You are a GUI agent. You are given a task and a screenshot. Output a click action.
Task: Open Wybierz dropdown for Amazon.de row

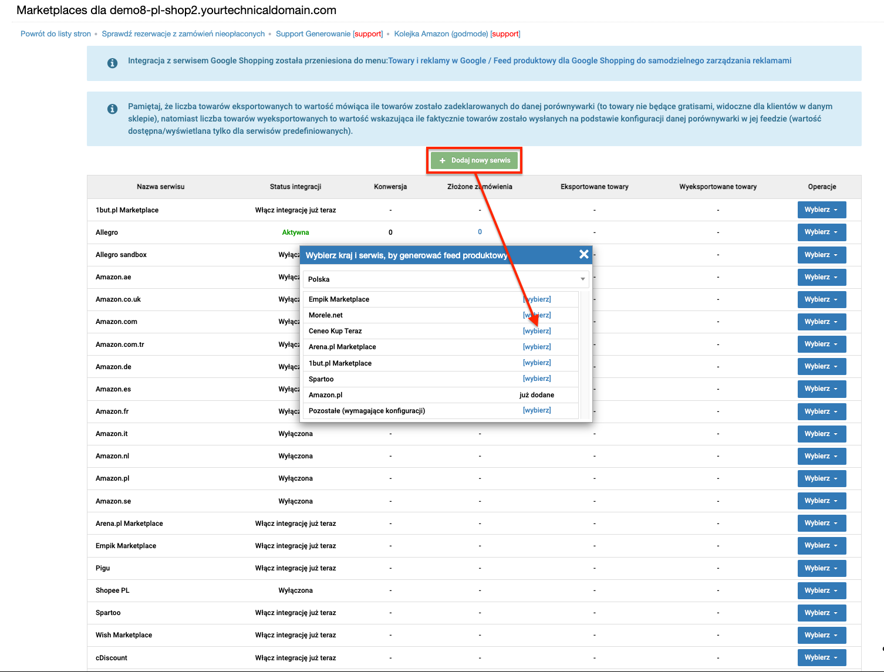pos(821,366)
